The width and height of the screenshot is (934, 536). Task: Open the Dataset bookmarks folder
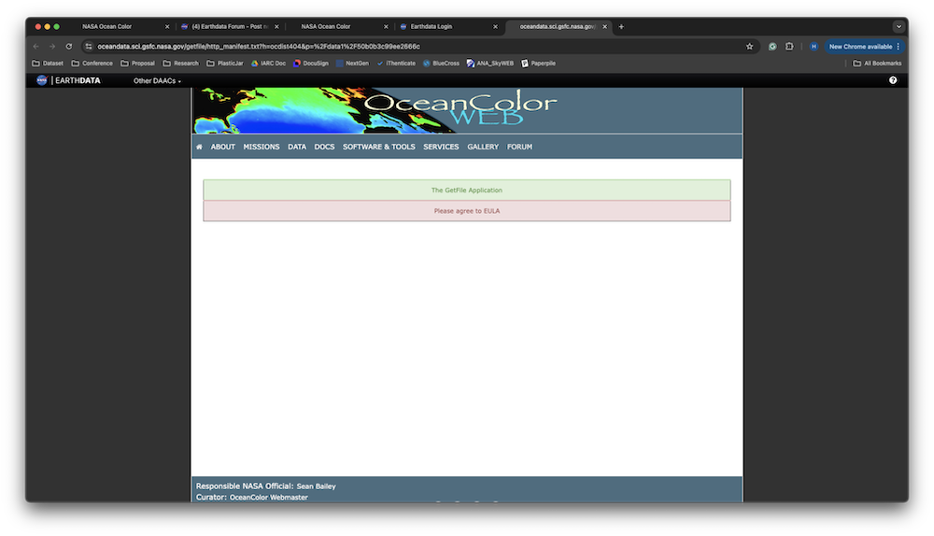[x=48, y=63]
